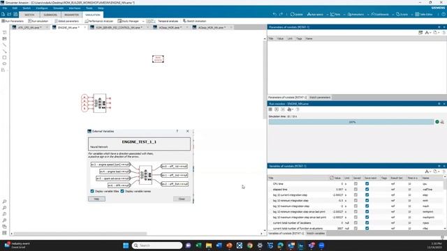Viewport: 447px width, 251px height.
Task: Click the save icon in top-left toolbar
Action: pos(15,14)
